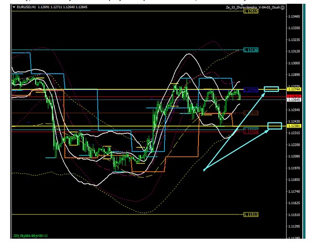
Task: Select the white 1.12645 current price marker
Action: pos(296,100)
